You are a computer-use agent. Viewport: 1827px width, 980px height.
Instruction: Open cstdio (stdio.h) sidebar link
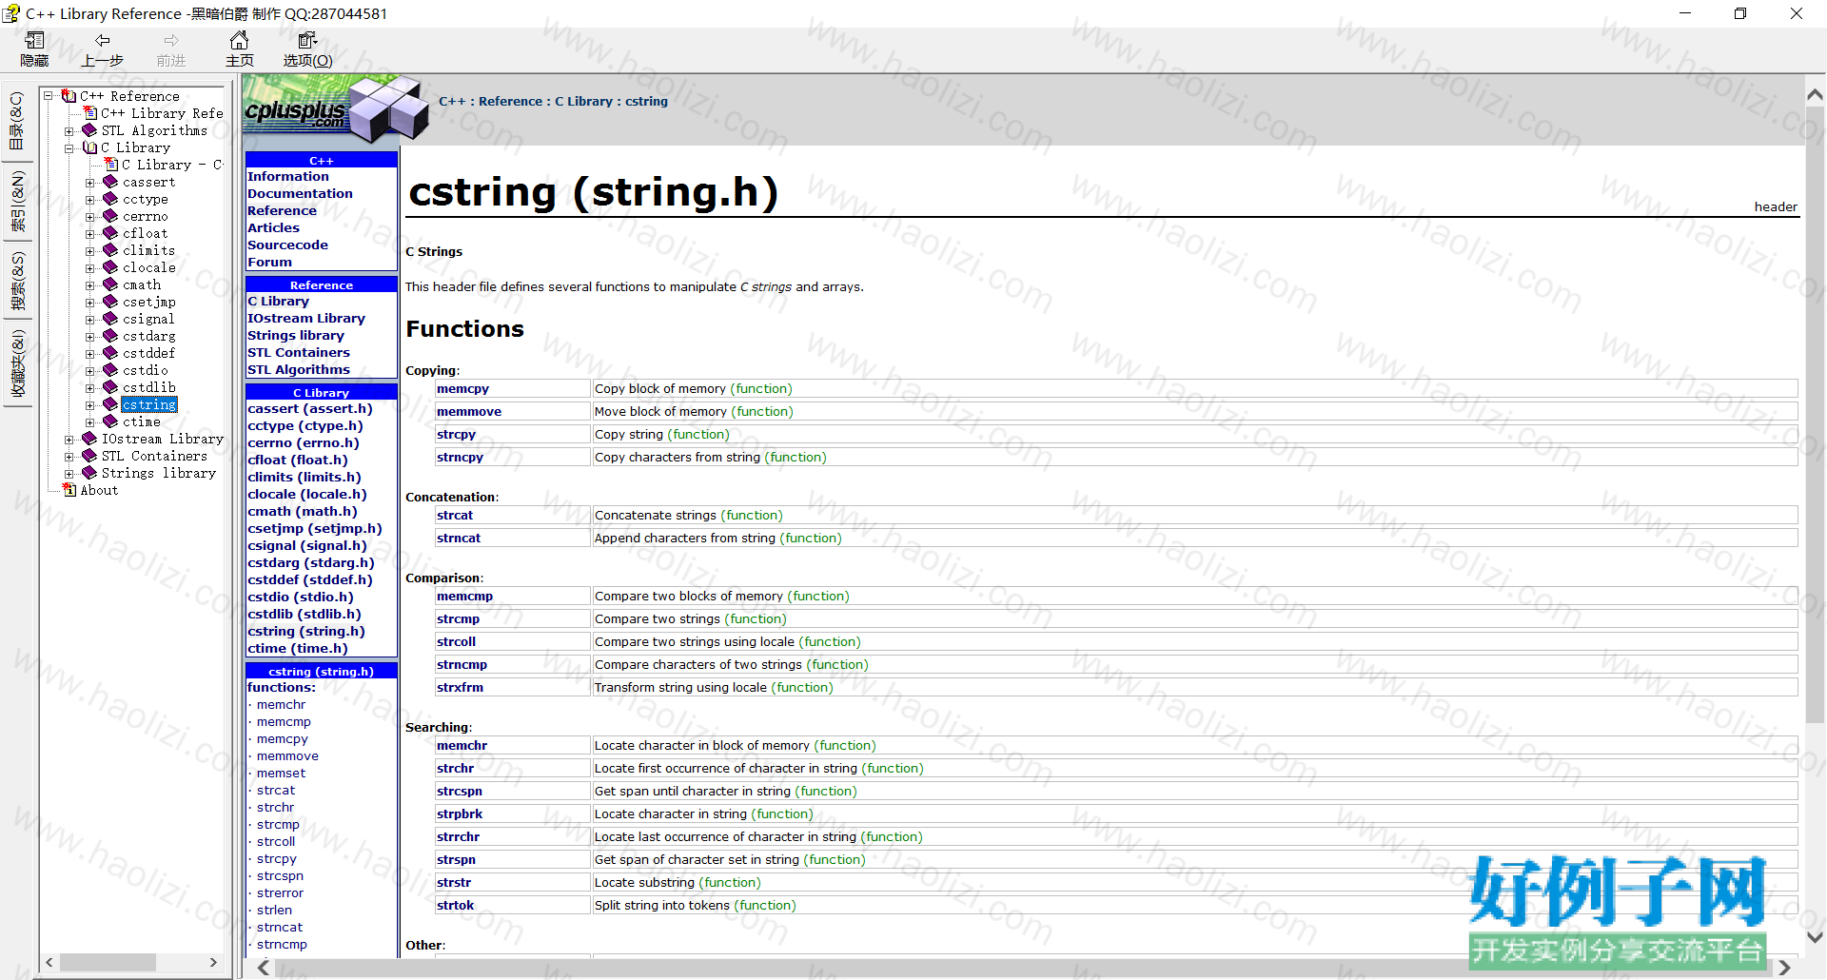tap(301, 597)
